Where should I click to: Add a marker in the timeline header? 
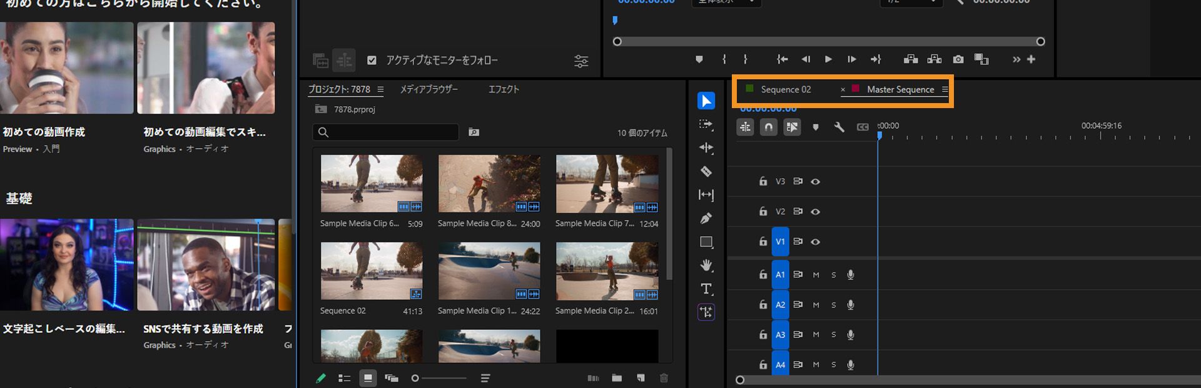[x=815, y=127]
